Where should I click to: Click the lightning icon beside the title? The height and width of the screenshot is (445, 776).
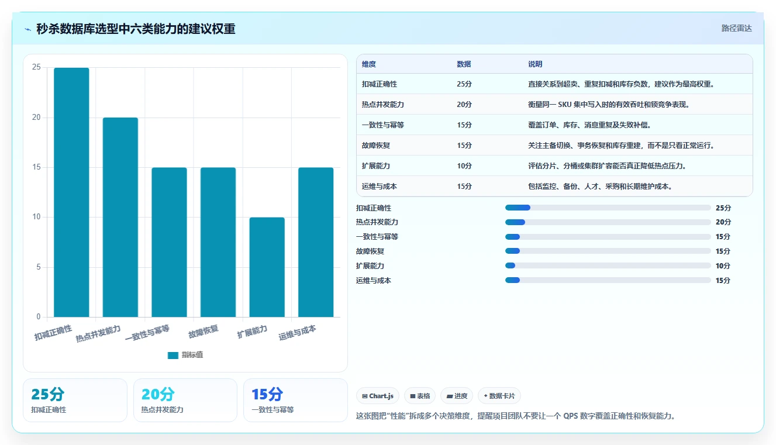27,29
